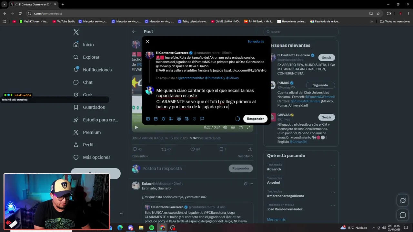Open #daarick trending topic

click(x=274, y=169)
